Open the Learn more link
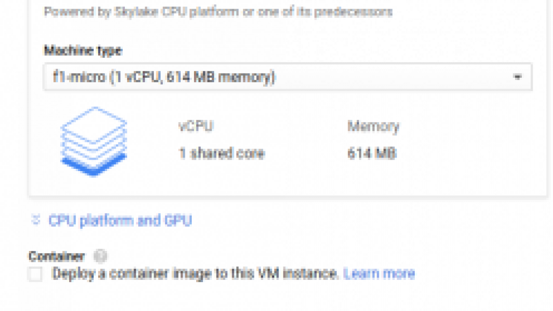The height and width of the screenshot is (311, 553). tap(379, 273)
